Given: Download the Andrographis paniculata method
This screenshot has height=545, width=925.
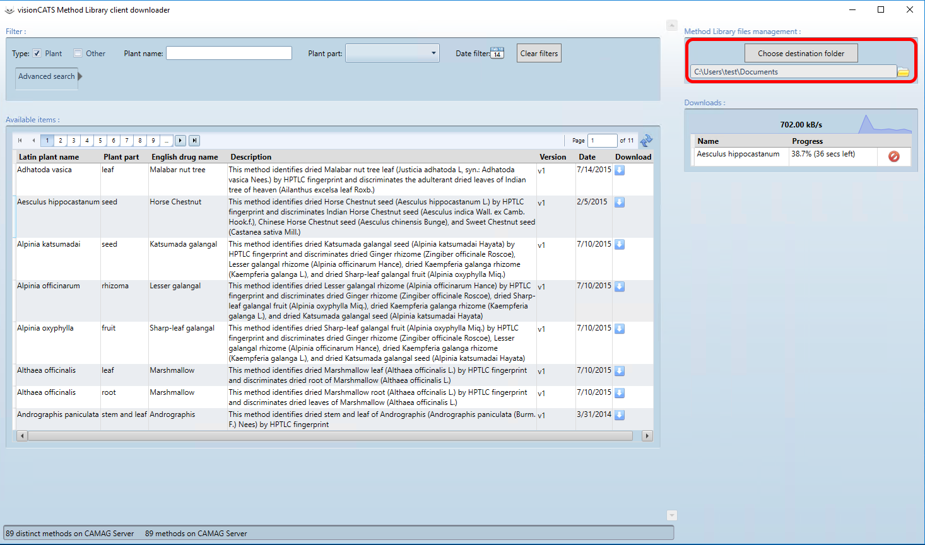Looking at the screenshot, I should (620, 415).
